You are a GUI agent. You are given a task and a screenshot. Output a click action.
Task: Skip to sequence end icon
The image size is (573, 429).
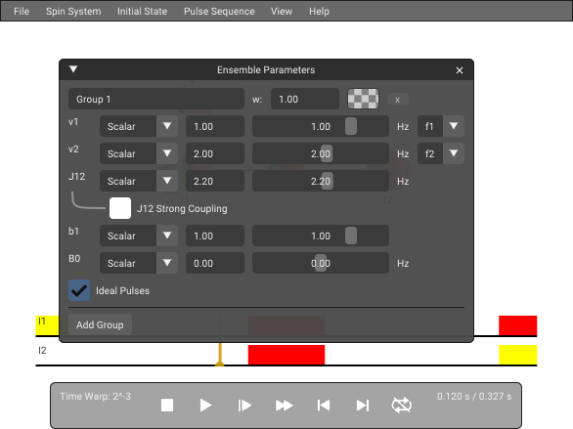click(363, 406)
